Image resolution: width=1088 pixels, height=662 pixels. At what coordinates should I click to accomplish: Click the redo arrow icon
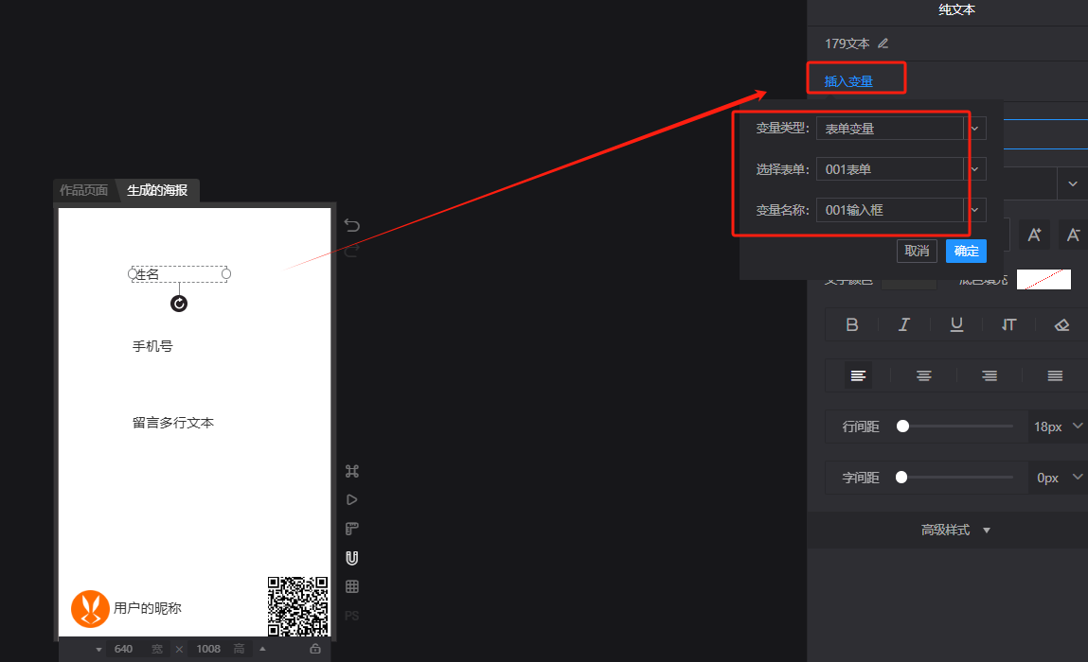[352, 251]
